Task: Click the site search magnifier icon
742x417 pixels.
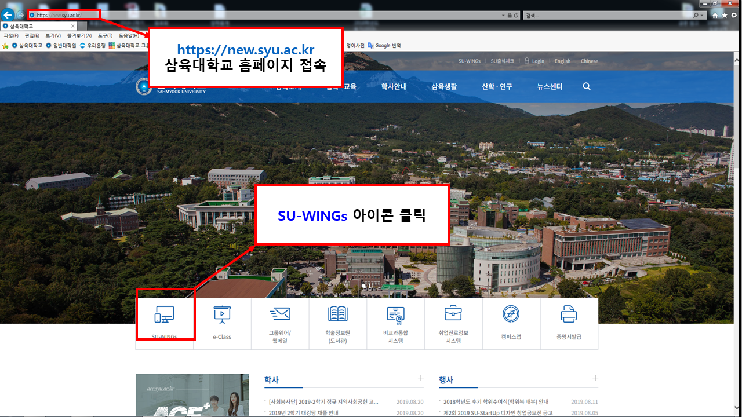Action: click(x=587, y=86)
